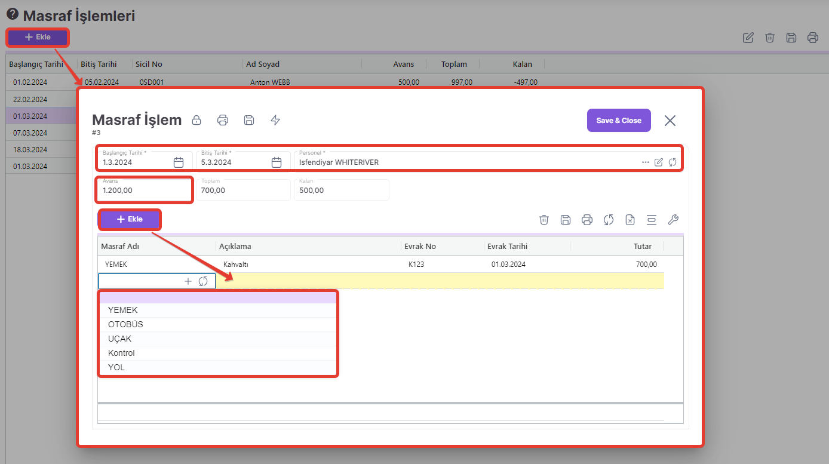Screen dimensions: 829x464
Task: Click Ekle button above the expense grid
Action: pos(130,219)
